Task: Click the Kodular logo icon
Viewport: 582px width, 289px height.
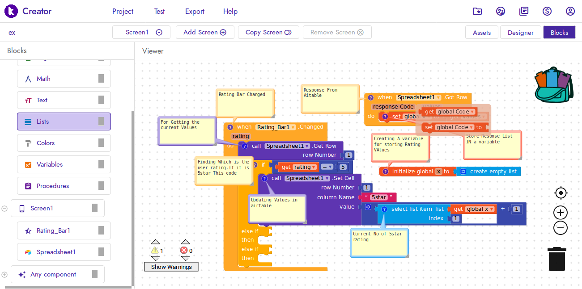Action: tap(11, 11)
